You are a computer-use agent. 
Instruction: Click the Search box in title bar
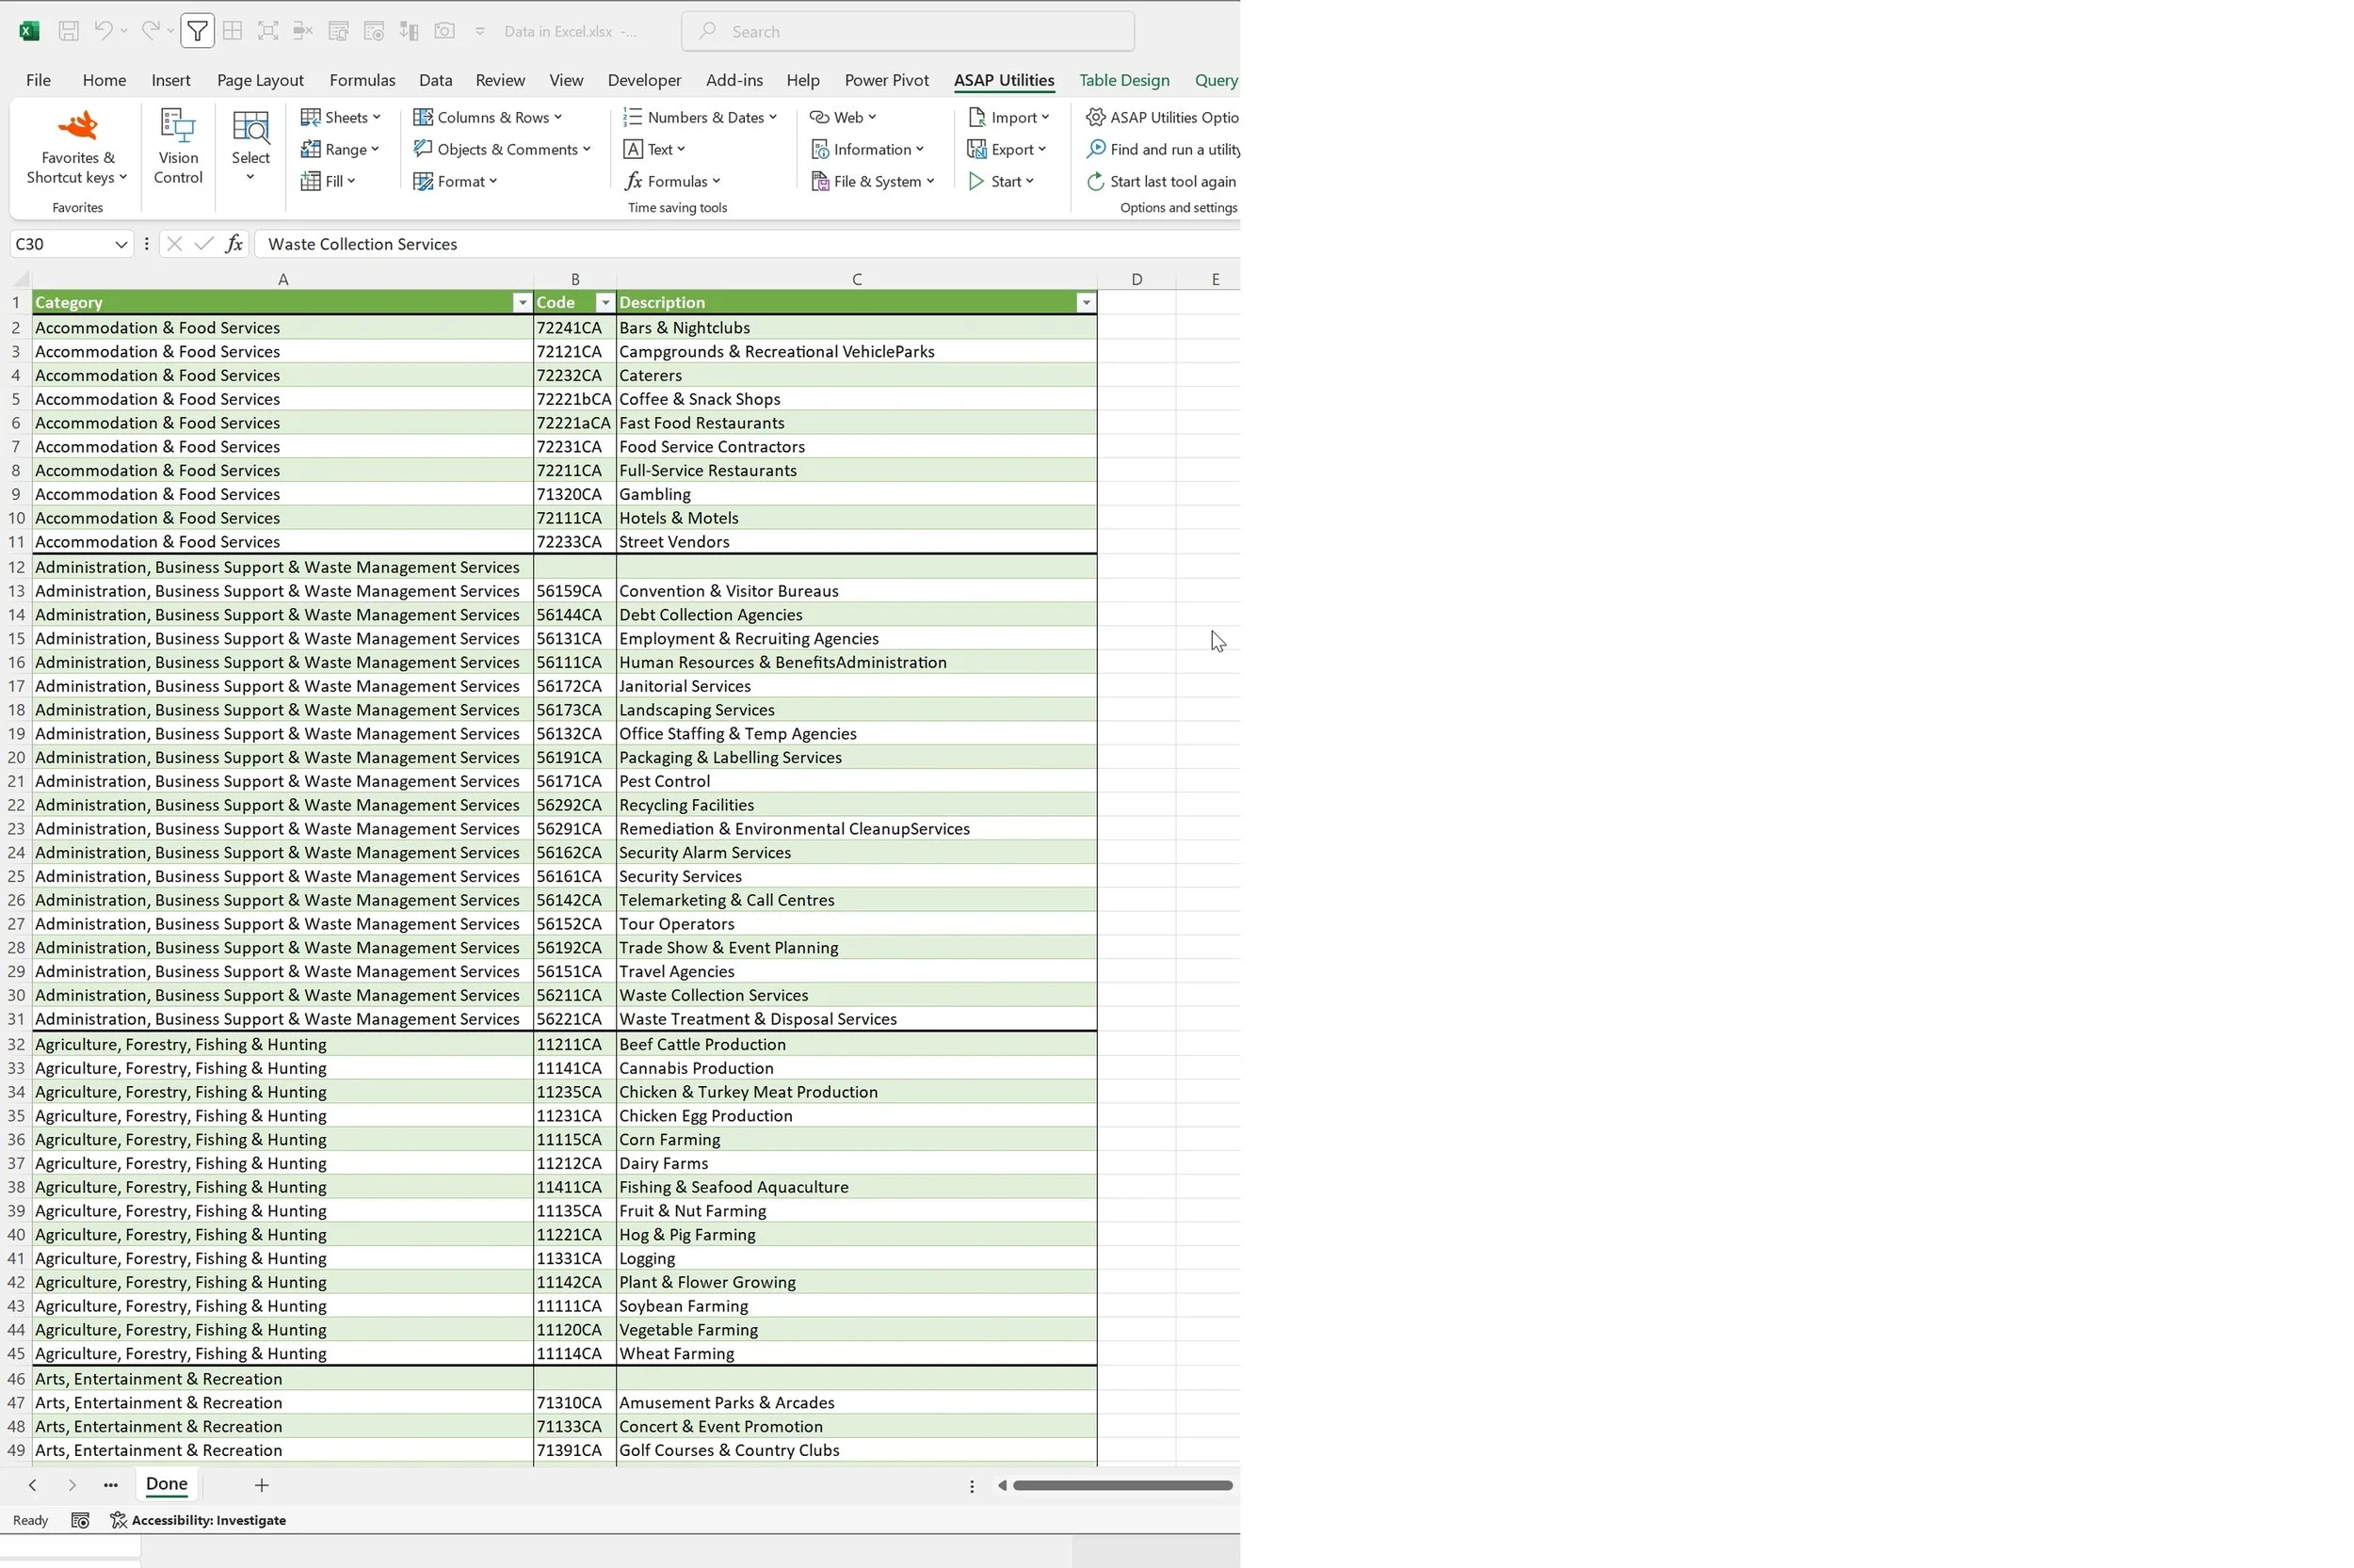908,31
